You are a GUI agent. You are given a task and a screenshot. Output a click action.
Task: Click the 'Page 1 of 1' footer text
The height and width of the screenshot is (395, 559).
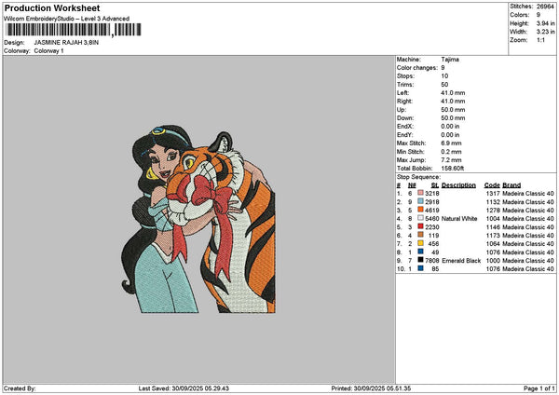point(539,388)
